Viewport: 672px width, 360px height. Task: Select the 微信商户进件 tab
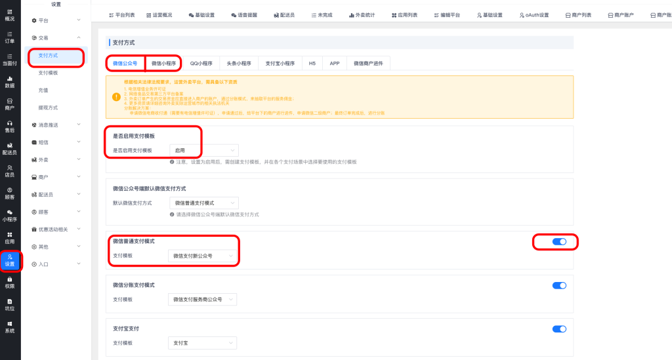pyautogui.click(x=368, y=64)
